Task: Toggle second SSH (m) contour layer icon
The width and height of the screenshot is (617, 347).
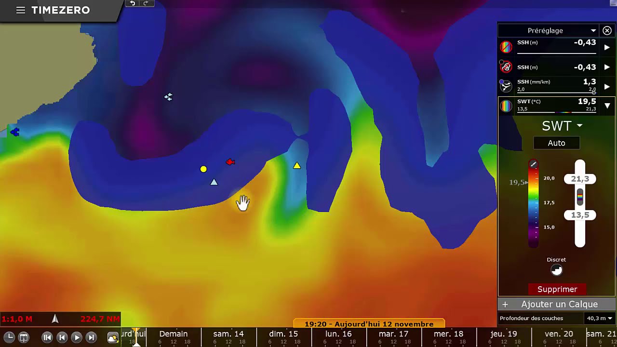Action: [506, 67]
